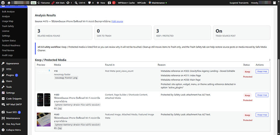Click Post Meta: post_views_count cell
The height and width of the screenshot is (135, 280).
[x=119, y=71]
